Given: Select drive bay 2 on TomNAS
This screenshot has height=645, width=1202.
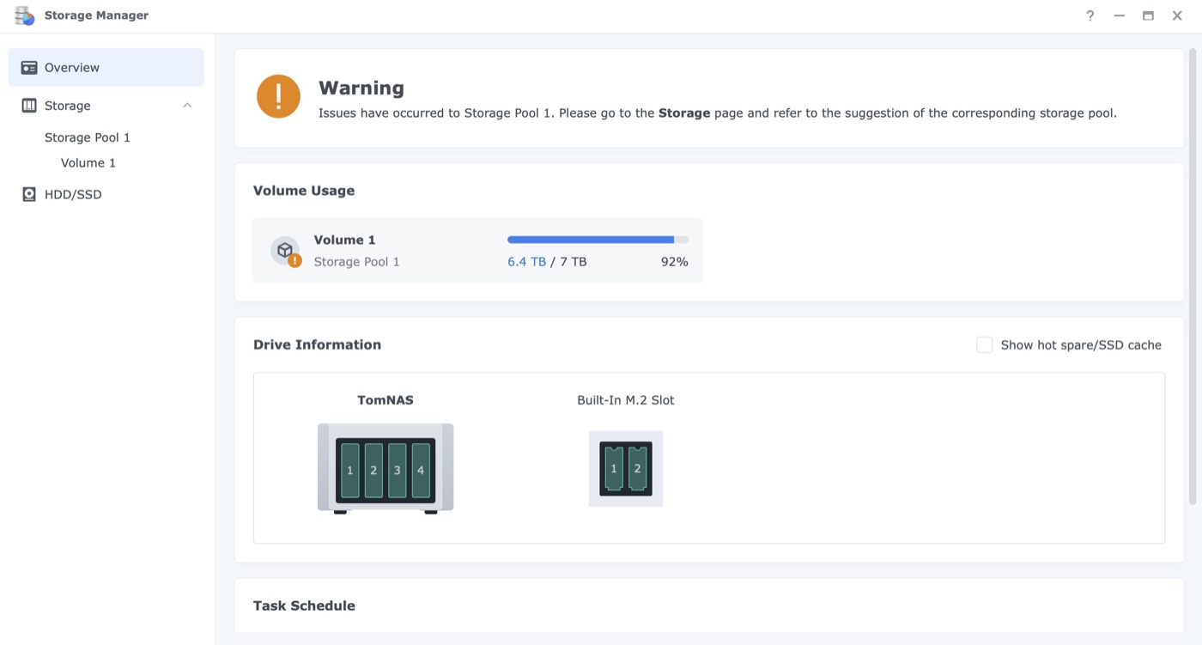Looking at the screenshot, I should pos(373,470).
